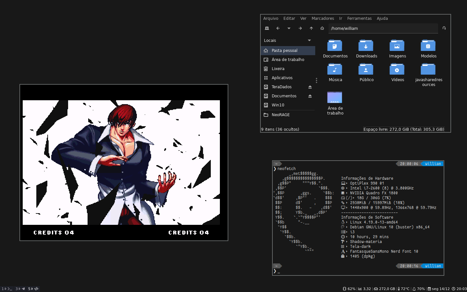Select Lixeira in the sidebar
Screen dimensions: 467x292
278,69
